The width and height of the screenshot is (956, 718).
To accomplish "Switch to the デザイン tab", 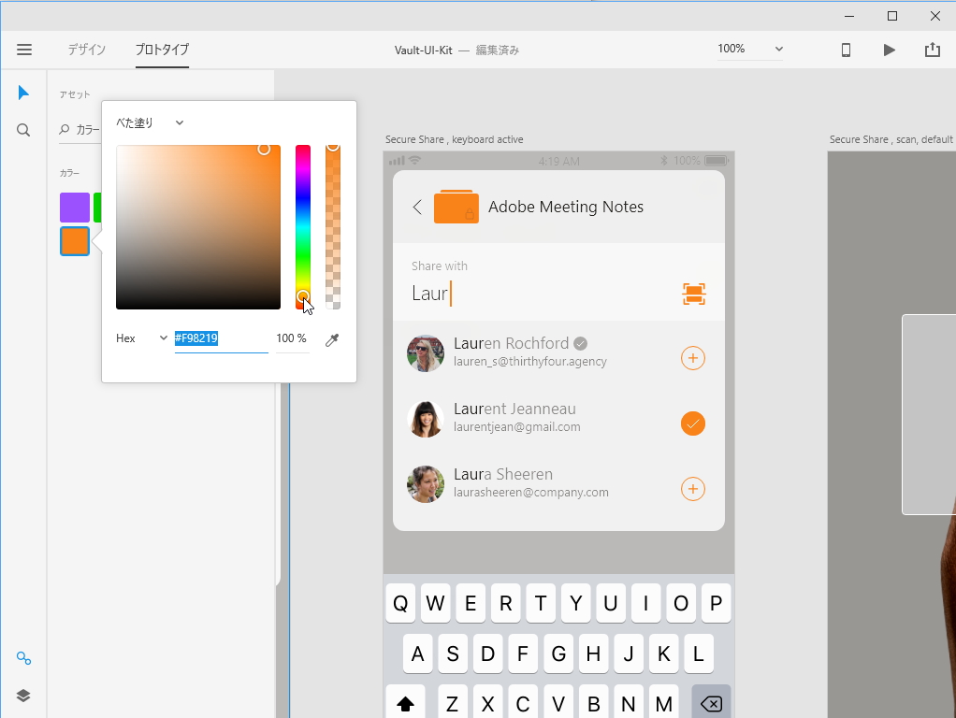I will click(87, 50).
